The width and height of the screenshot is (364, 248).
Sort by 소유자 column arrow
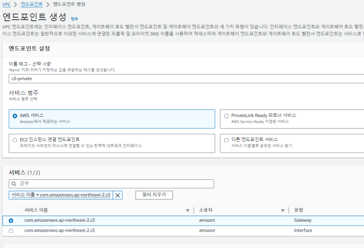pos(283,210)
